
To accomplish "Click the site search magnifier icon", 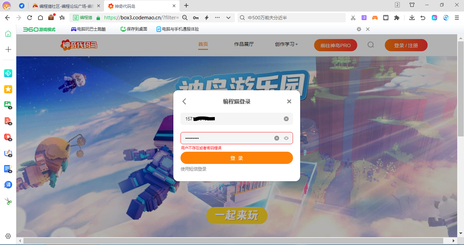I will pos(371,44).
